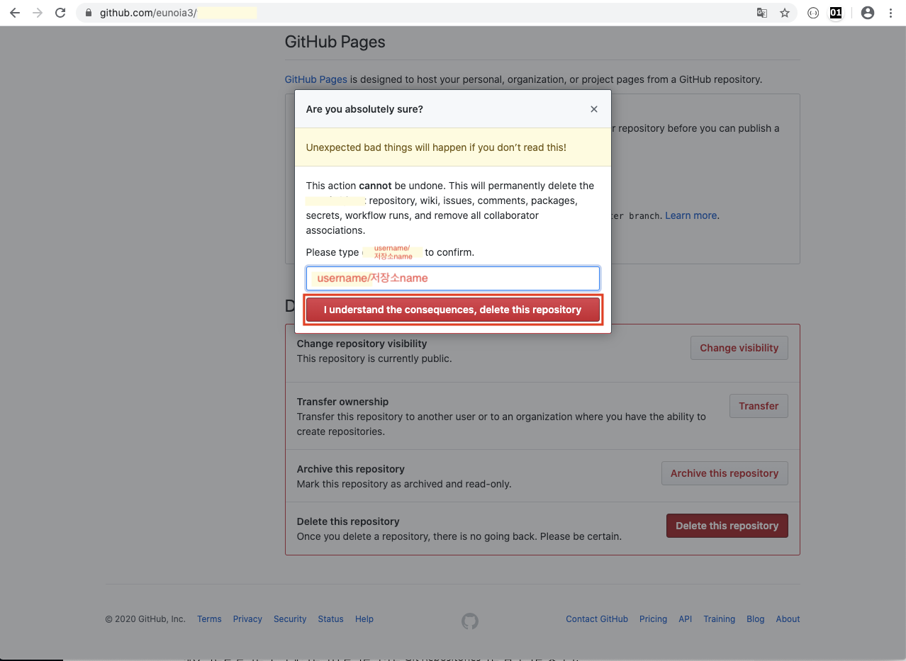This screenshot has width=906, height=661.
Task: Click the lock icon in the address bar
Action: [x=89, y=13]
